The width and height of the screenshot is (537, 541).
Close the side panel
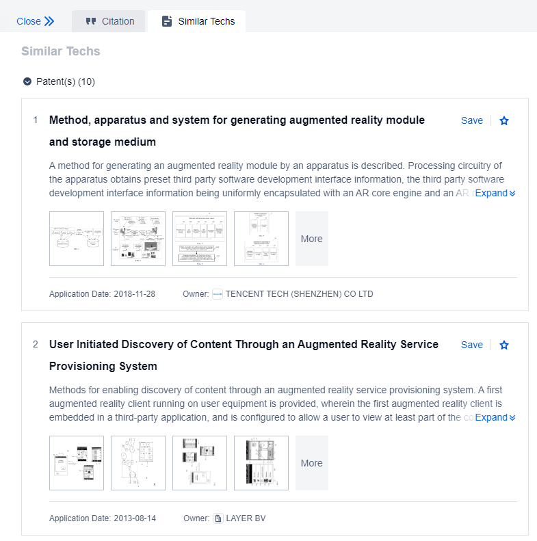tap(35, 21)
